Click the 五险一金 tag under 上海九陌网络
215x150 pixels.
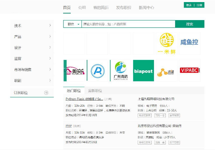(x=160, y=115)
